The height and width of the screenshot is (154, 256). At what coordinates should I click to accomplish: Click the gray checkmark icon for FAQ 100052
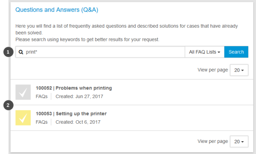23,92
